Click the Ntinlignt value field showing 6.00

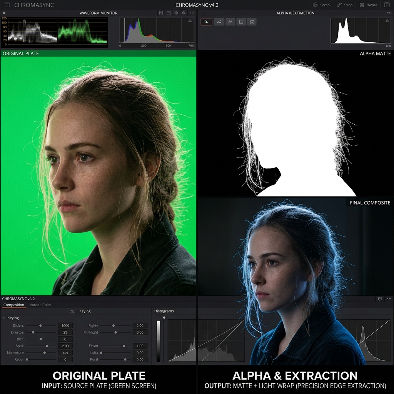click(x=140, y=332)
